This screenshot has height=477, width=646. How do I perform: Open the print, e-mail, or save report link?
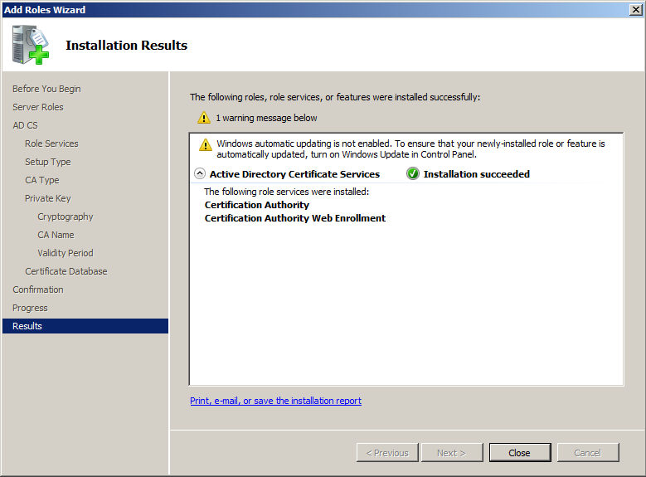click(275, 401)
